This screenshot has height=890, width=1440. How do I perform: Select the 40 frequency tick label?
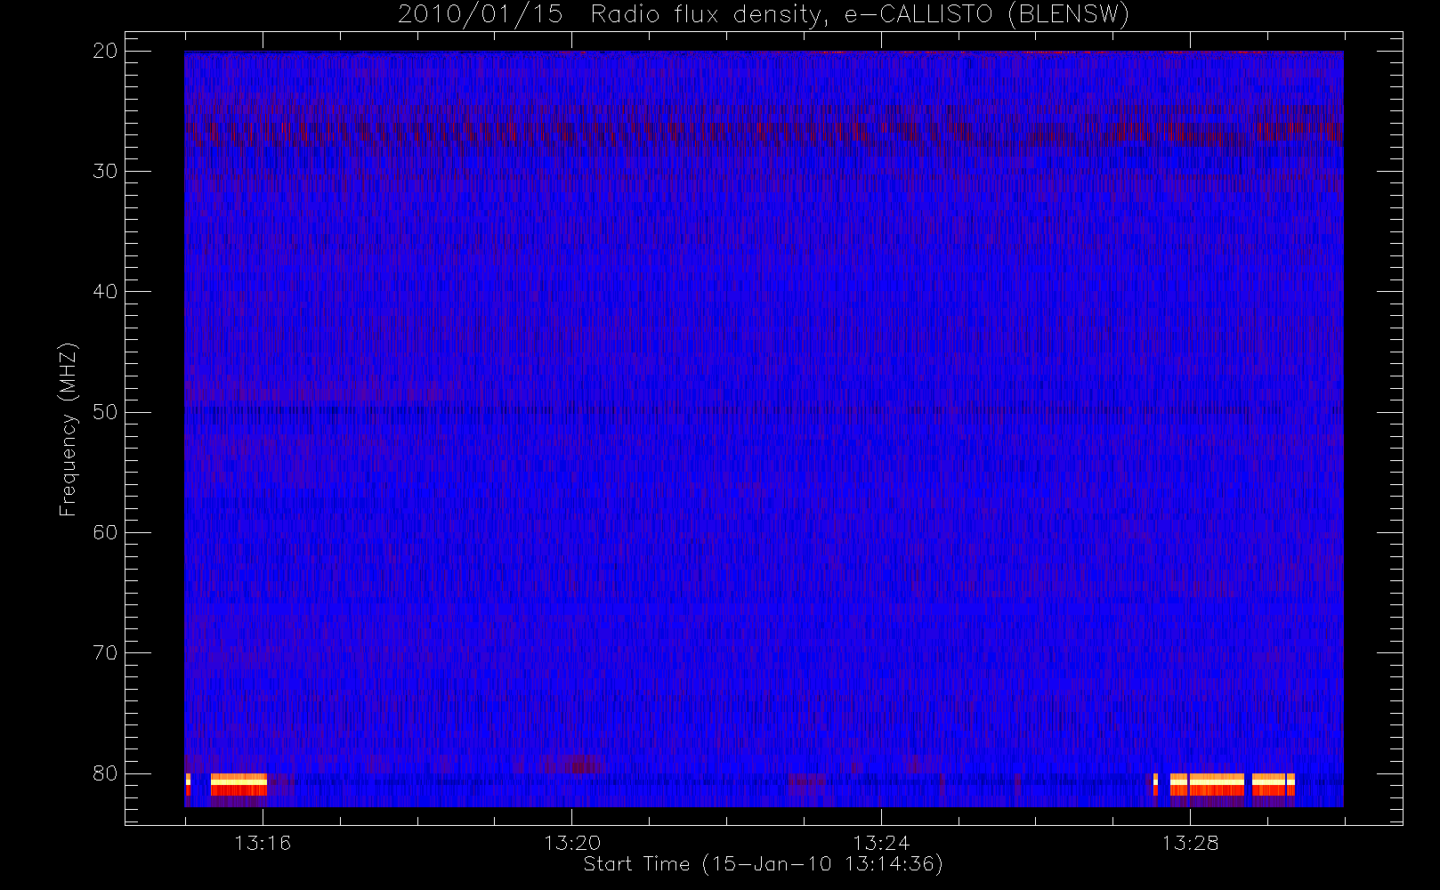pyautogui.click(x=105, y=292)
